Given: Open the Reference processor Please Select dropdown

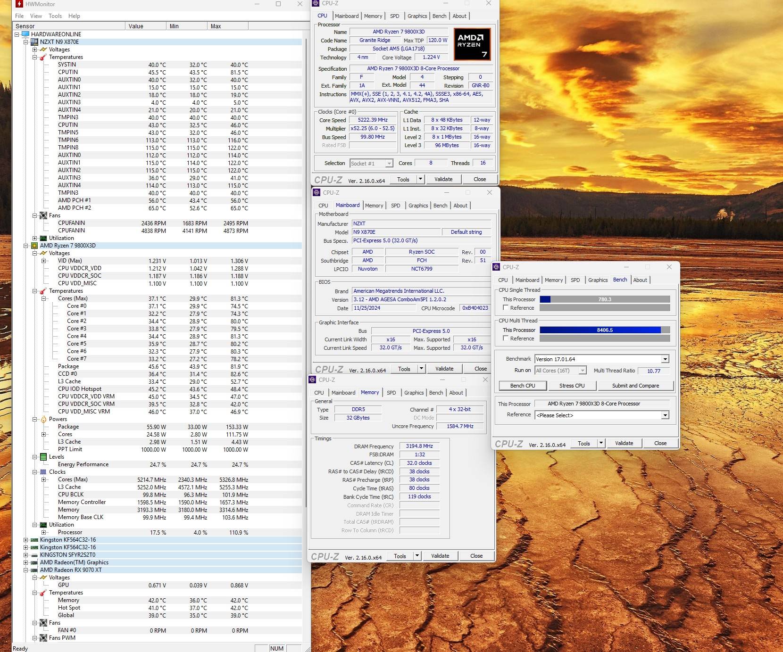Looking at the screenshot, I should click(665, 415).
